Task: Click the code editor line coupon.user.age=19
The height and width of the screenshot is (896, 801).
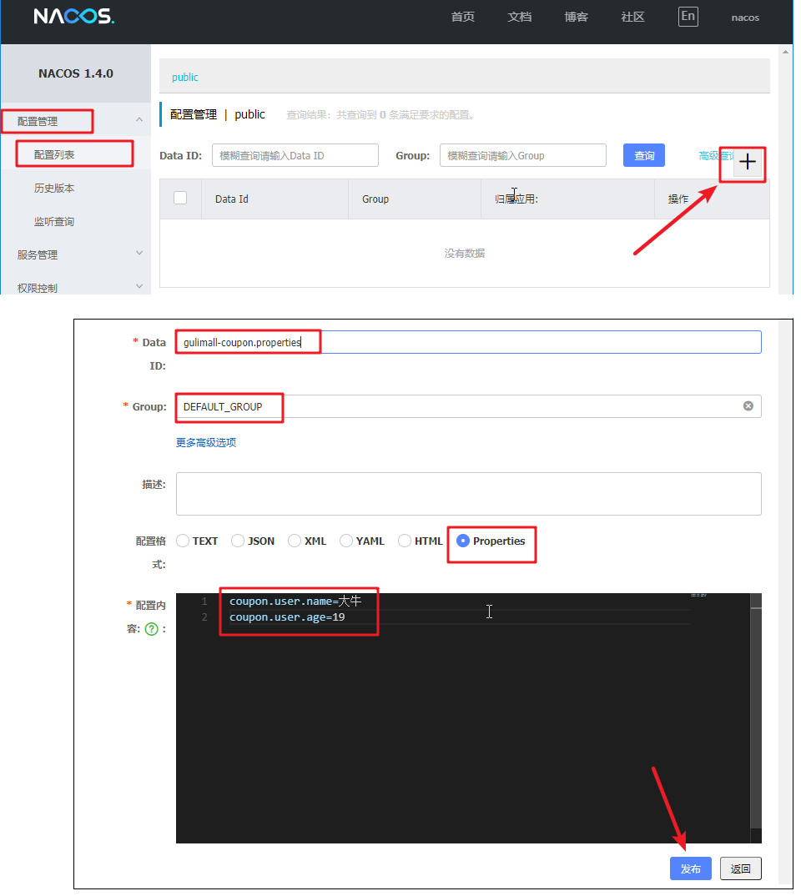Action: click(x=287, y=617)
